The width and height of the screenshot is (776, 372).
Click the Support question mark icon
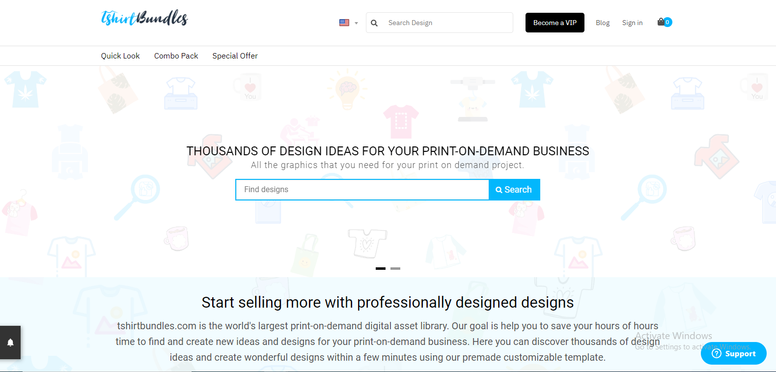tap(716, 353)
